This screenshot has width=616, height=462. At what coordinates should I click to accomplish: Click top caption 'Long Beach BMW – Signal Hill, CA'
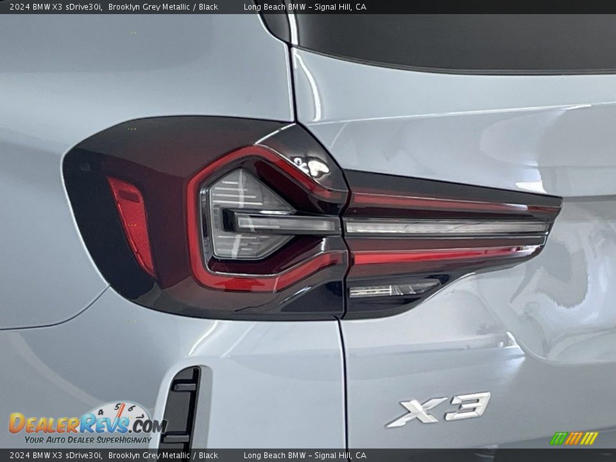click(305, 6)
